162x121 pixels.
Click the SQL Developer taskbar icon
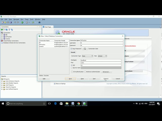click(x=84, y=104)
